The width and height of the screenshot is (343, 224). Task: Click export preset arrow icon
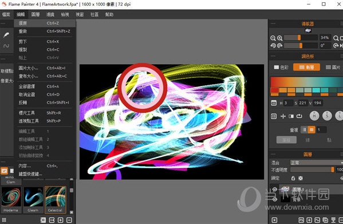pos(52,220)
